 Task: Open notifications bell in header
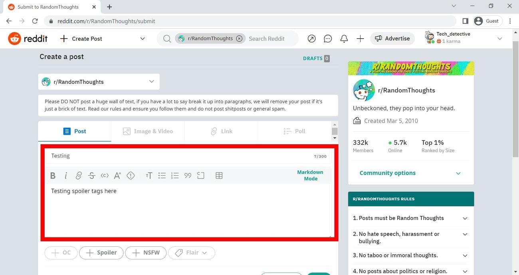pos(344,39)
